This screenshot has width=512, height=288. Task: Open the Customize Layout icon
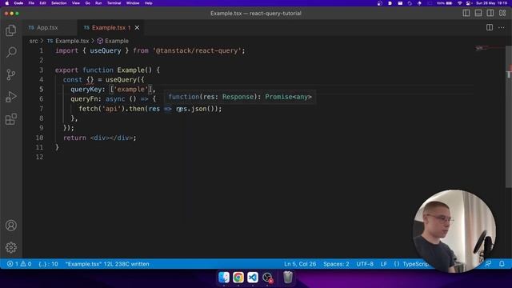point(502,13)
